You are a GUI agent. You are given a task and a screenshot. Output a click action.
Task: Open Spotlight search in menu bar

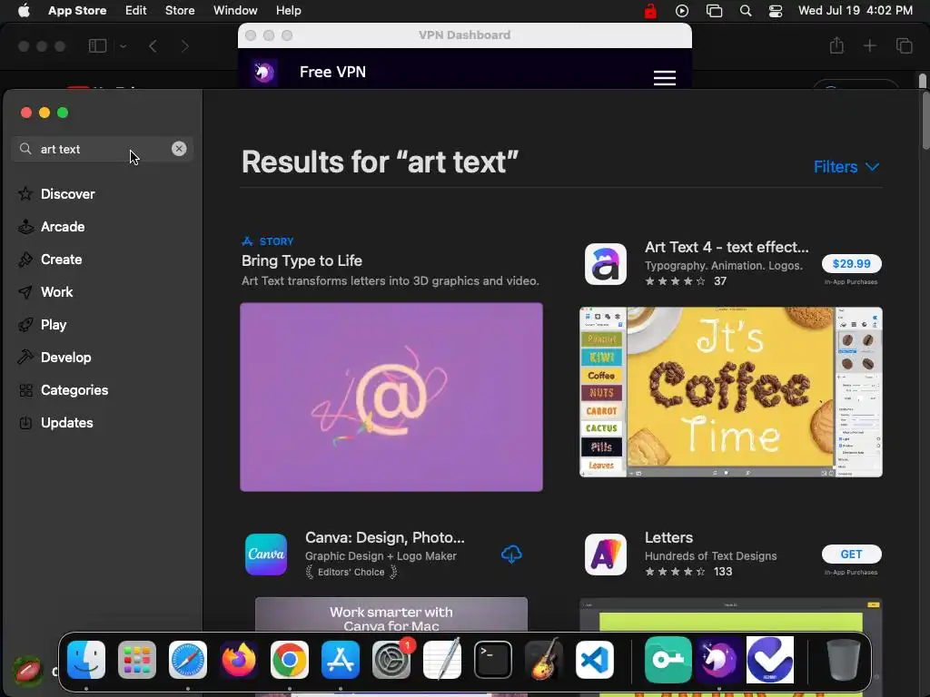point(746,11)
